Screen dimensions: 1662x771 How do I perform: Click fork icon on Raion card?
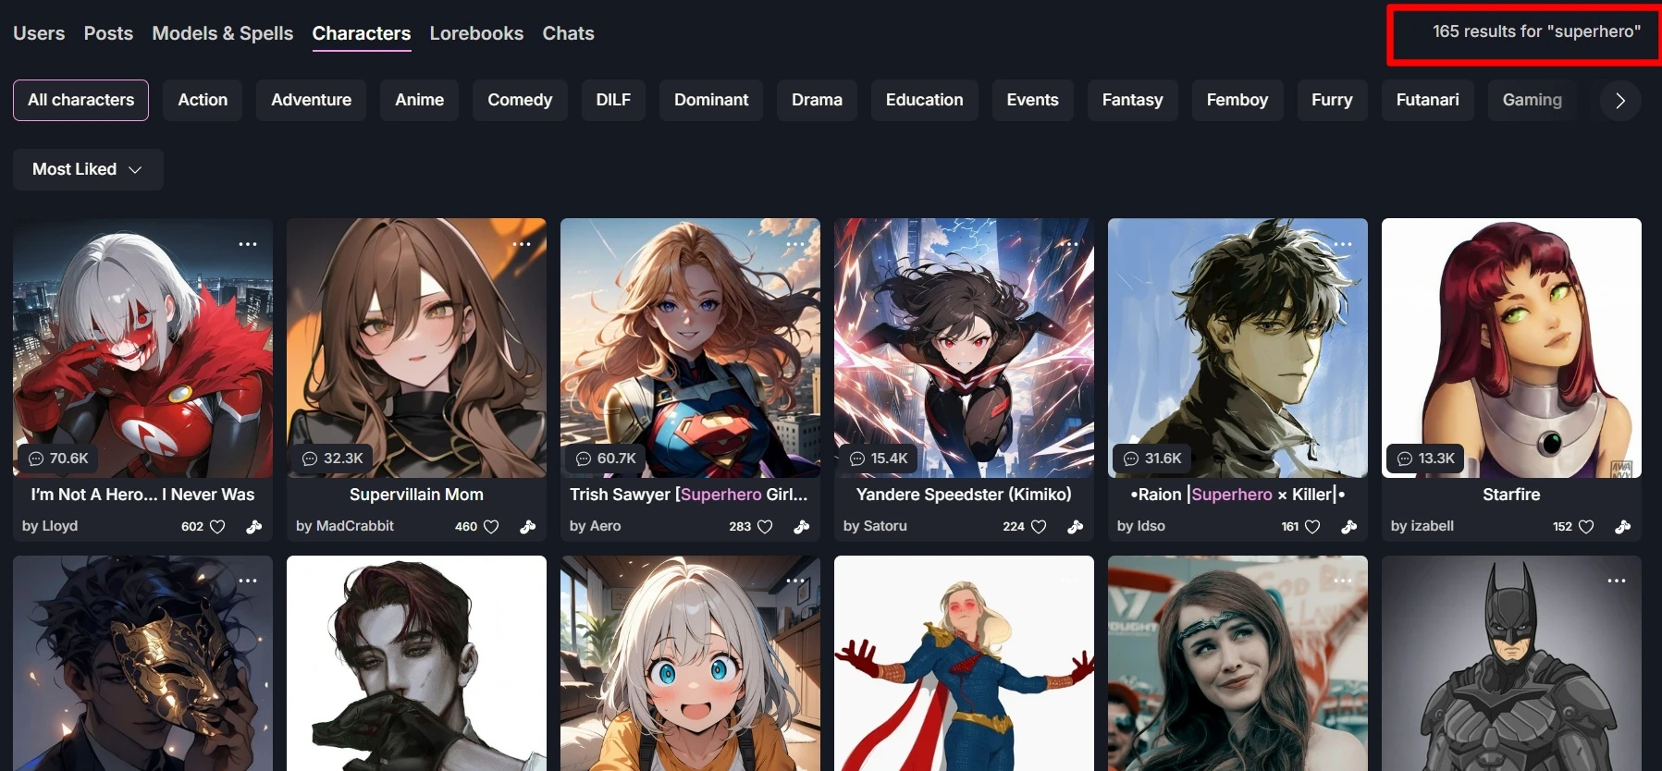(1349, 526)
